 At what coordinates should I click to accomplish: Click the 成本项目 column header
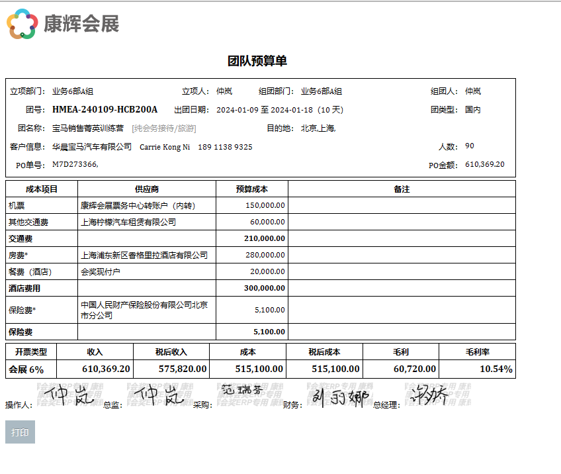point(42,189)
